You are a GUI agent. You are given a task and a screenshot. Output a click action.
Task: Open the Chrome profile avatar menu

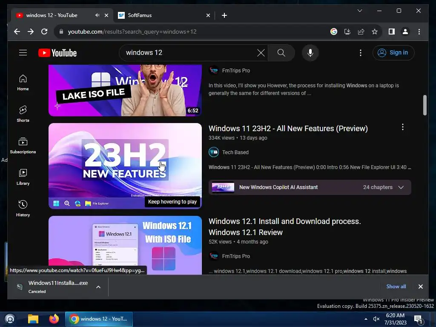(405, 32)
